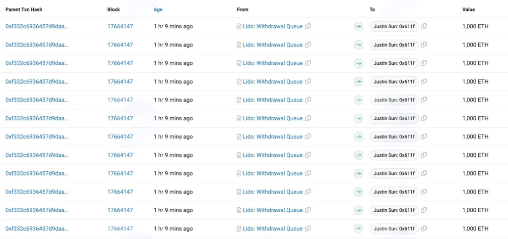Click the green arrow icon in the first row
508x239 pixels.
point(358,27)
